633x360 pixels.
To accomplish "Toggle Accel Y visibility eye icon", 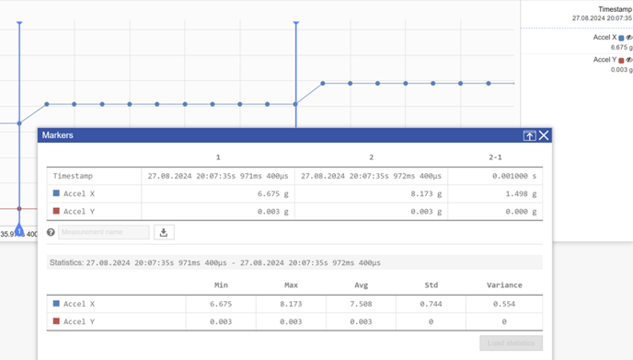I will pyautogui.click(x=629, y=60).
